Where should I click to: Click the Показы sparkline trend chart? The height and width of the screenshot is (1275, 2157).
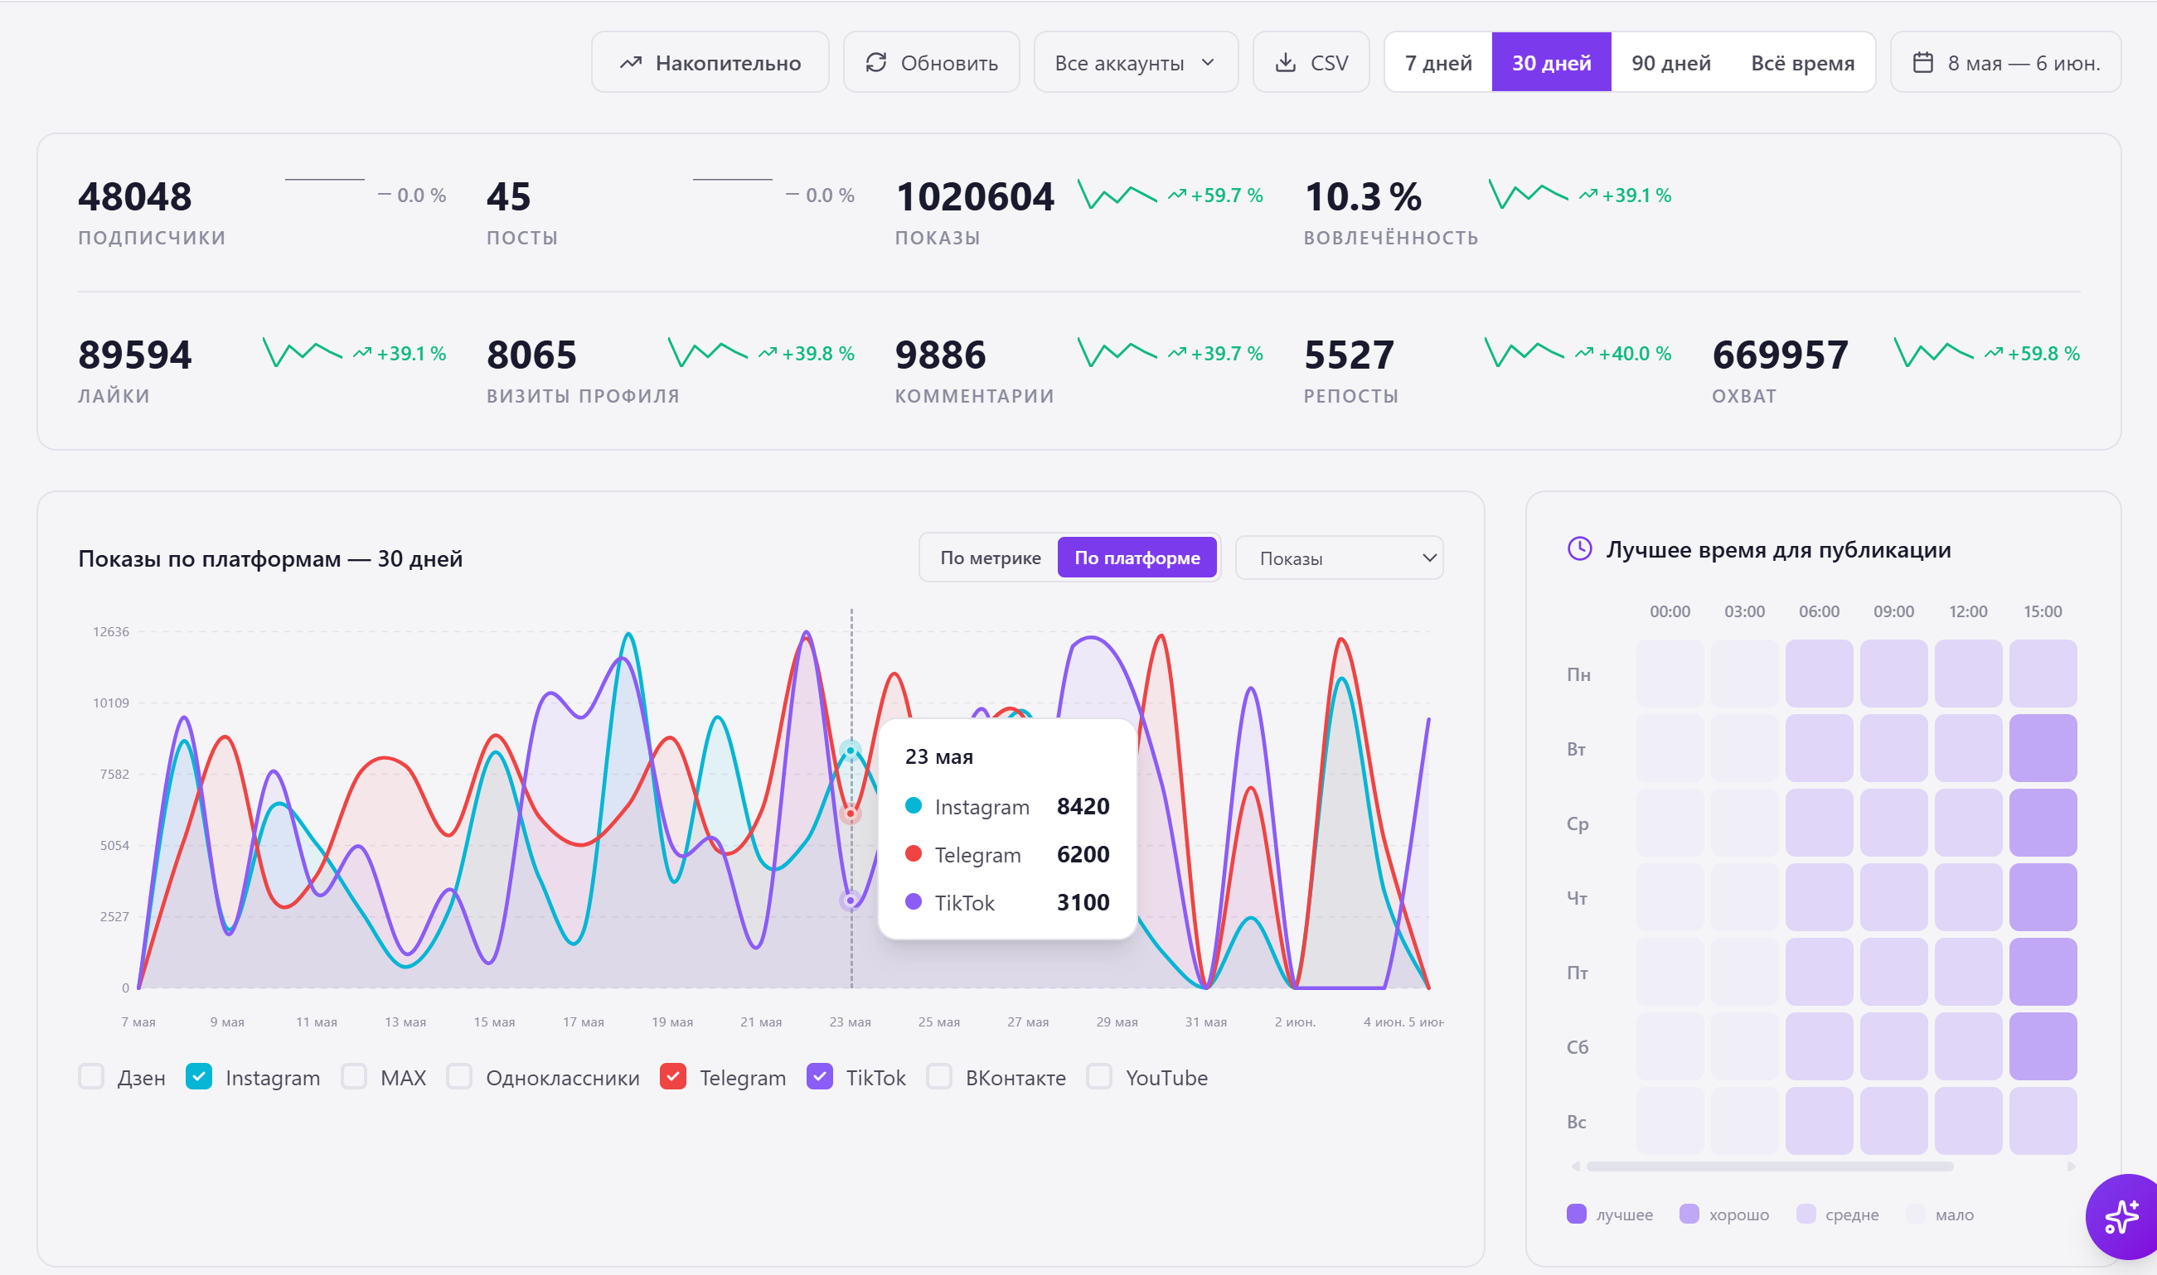(x=1117, y=195)
